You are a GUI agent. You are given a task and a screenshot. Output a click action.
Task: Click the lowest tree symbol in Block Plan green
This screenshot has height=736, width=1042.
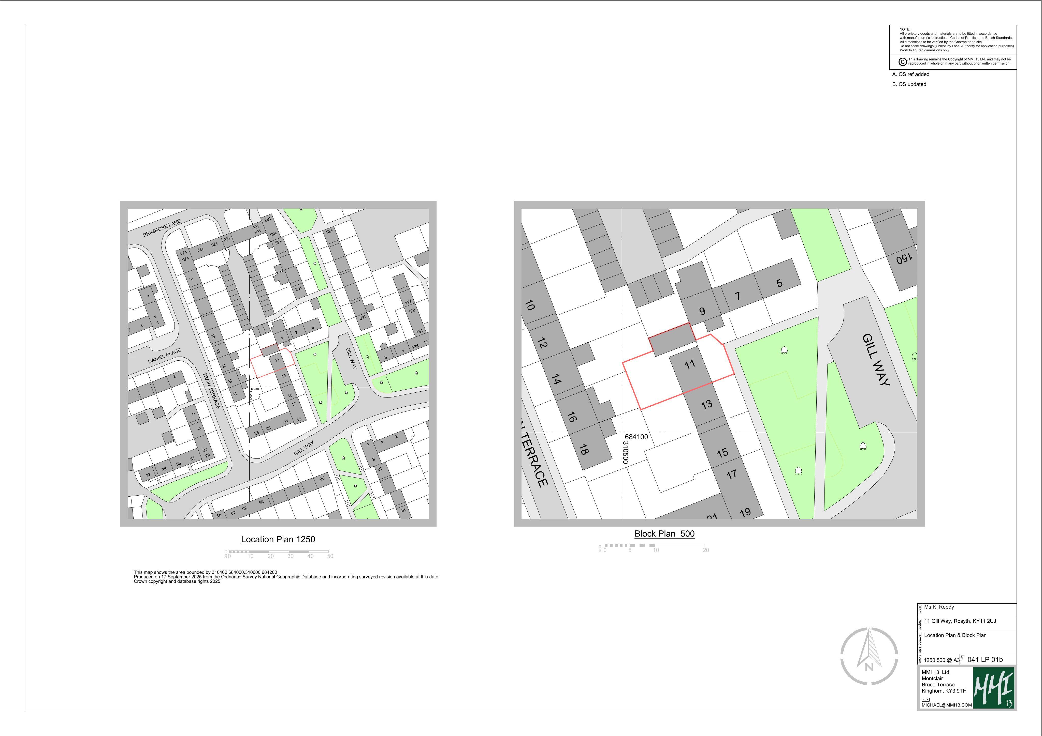tap(798, 471)
